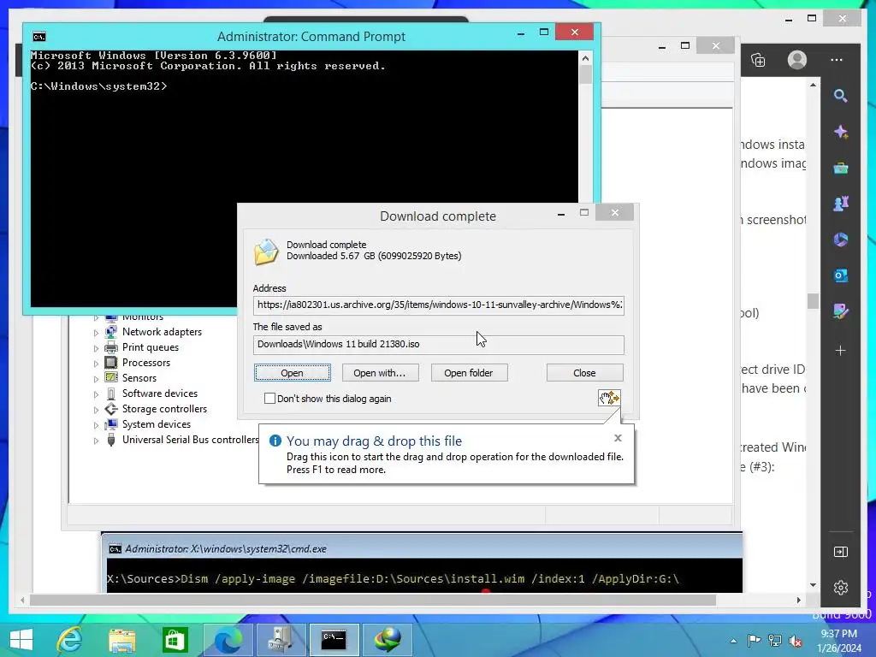Click the muted volume tray icon

(796, 641)
